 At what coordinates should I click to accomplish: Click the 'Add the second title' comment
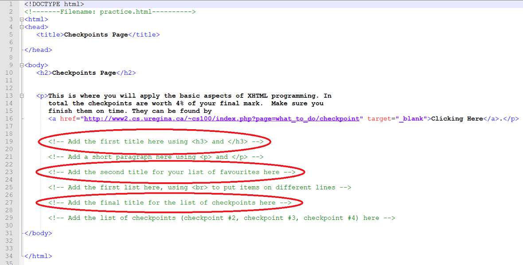(x=172, y=173)
